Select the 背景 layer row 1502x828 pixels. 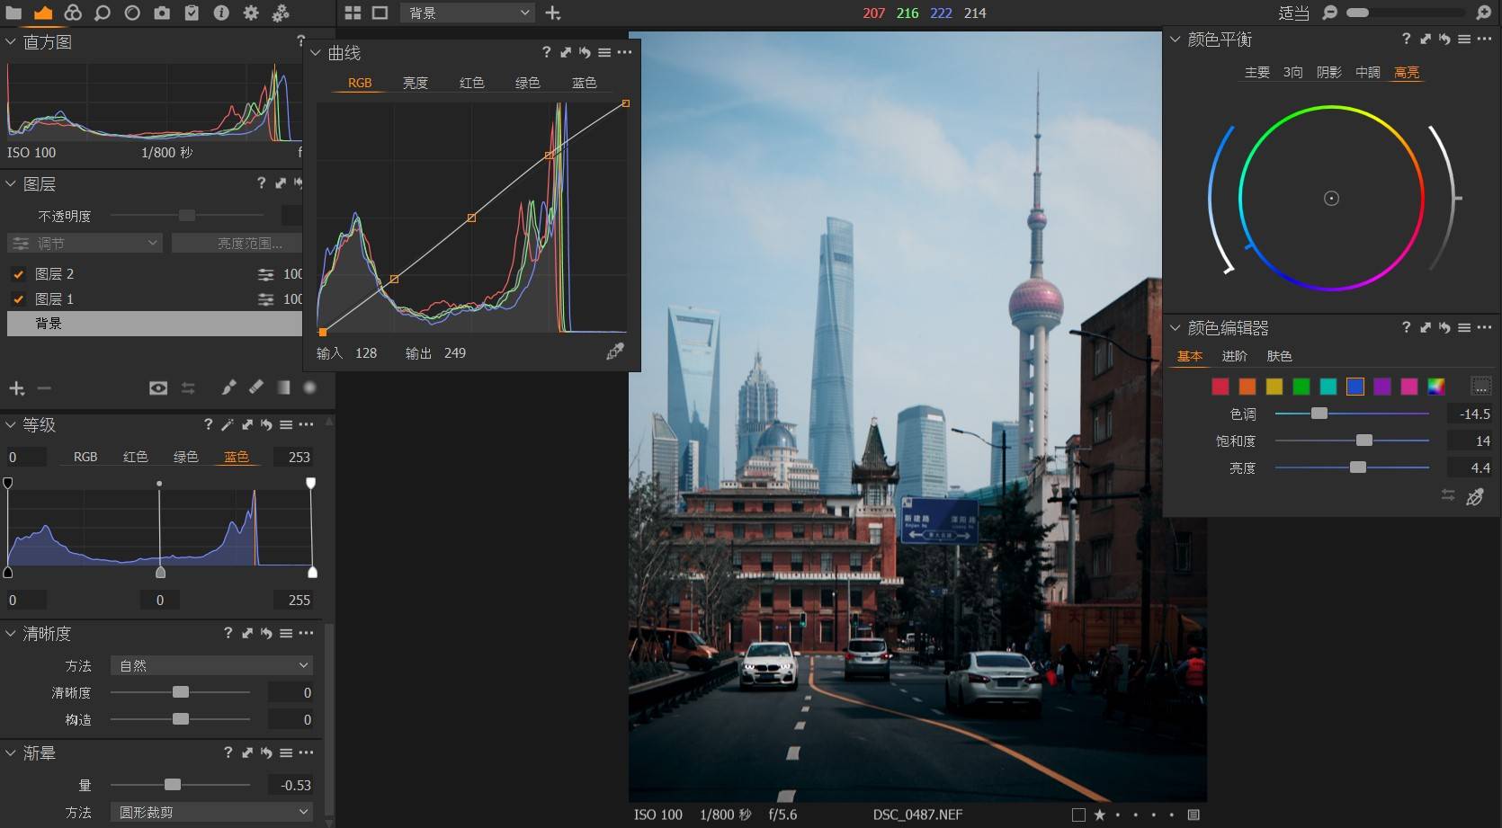tap(153, 324)
